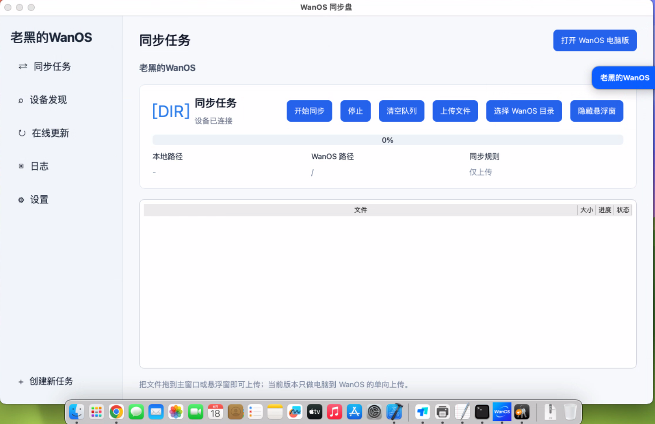The width and height of the screenshot is (655, 424).
Task: Click the magnifier icon beside 设备发现
Action: point(21,100)
